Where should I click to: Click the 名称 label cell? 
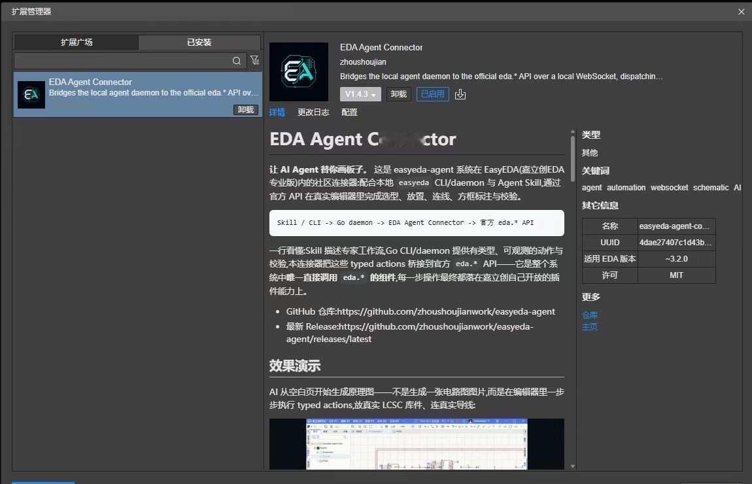(x=609, y=226)
